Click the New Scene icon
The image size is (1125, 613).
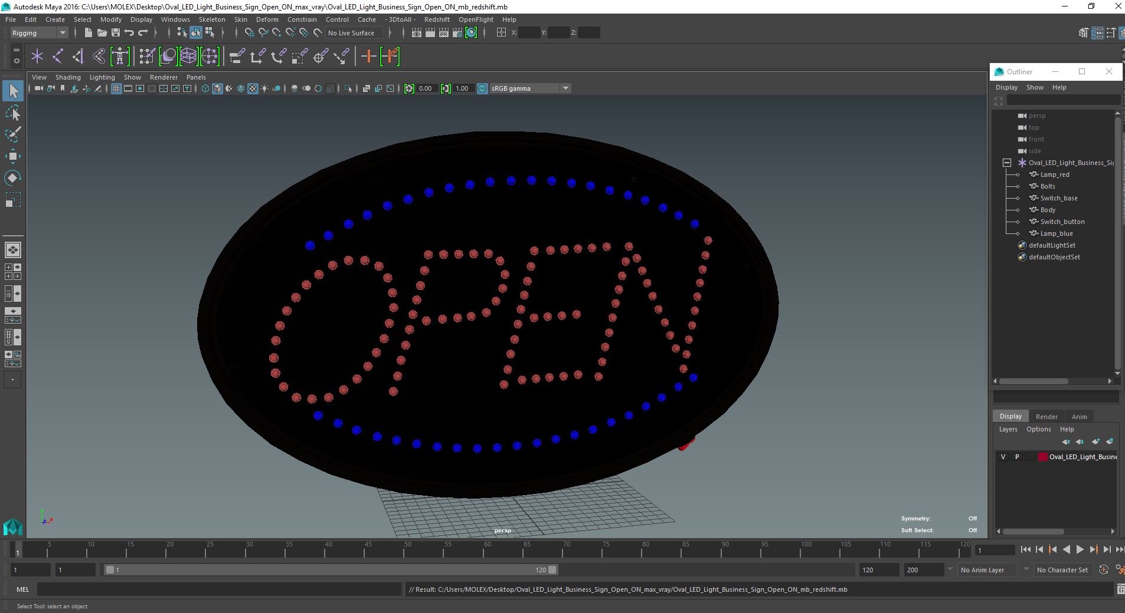point(88,33)
